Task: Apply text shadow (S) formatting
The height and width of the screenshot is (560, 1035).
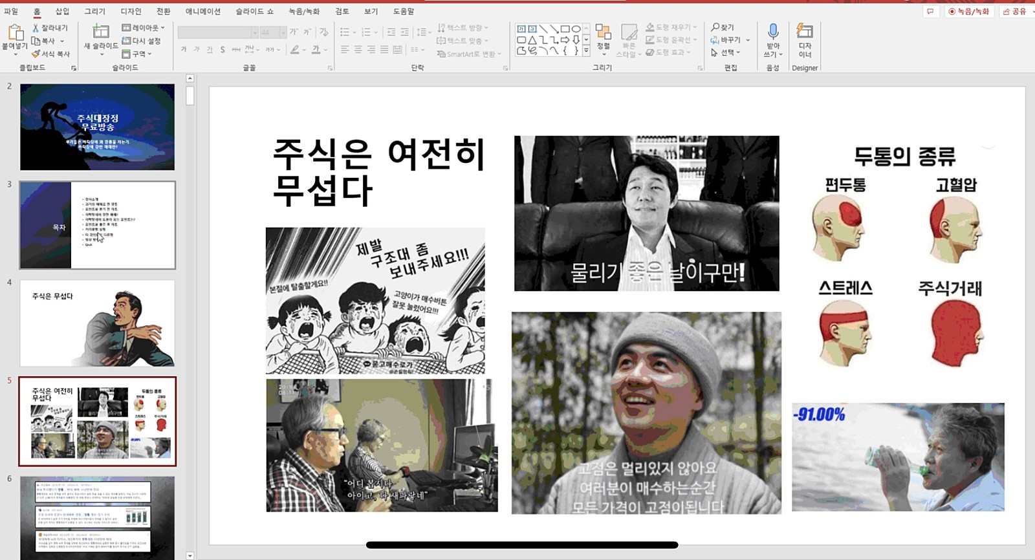Action: pyautogui.click(x=223, y=50)
